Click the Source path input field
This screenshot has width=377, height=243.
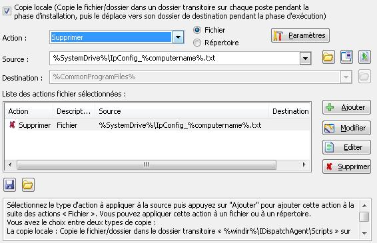[175, 59]
